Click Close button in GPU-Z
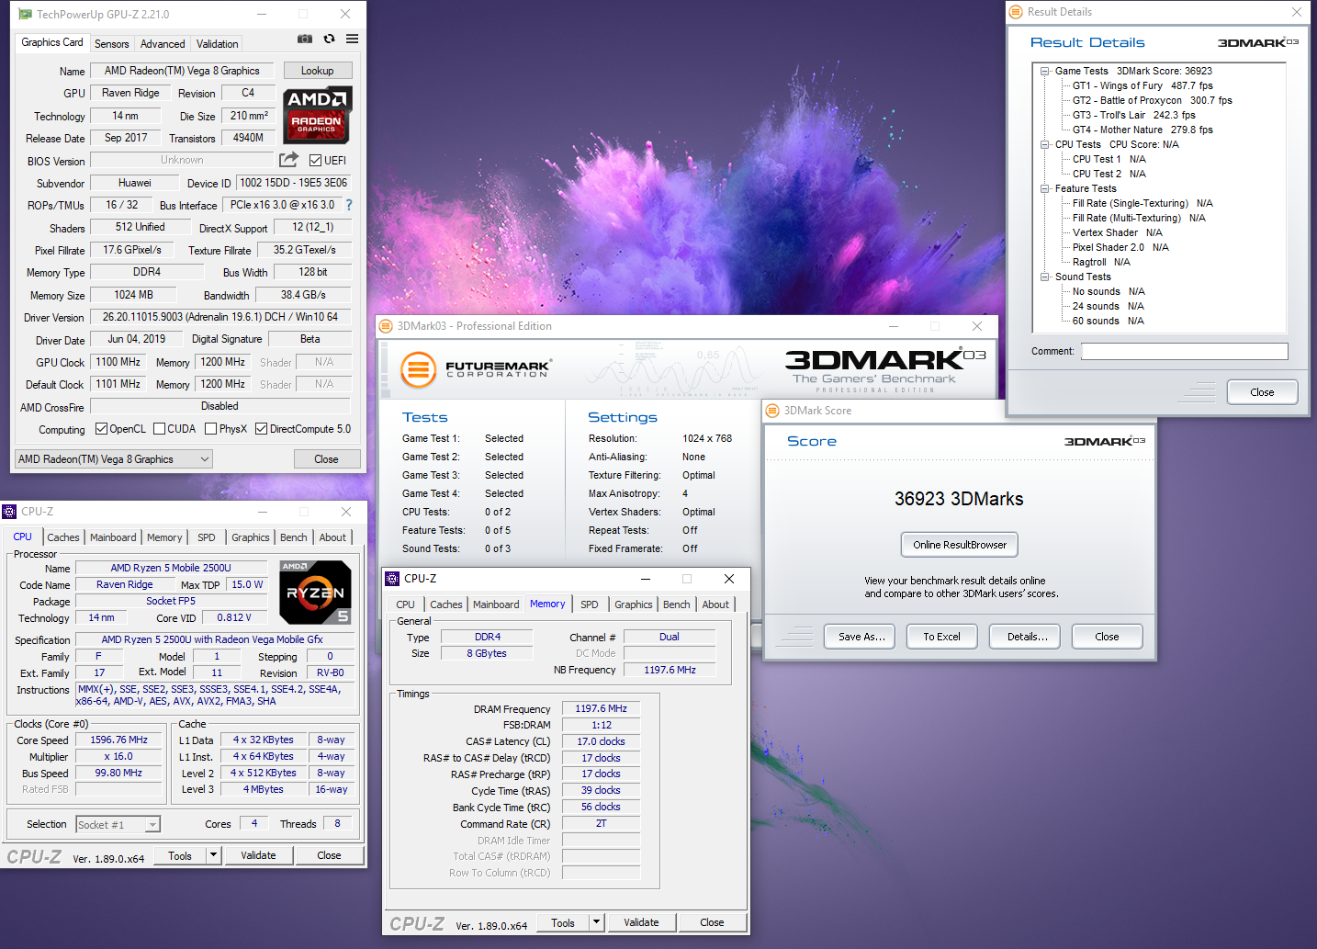 (x=326, y=459)
